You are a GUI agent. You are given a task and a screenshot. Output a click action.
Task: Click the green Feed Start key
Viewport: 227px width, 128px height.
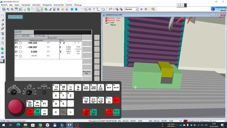pyautogui.click(x=116, y=112)
